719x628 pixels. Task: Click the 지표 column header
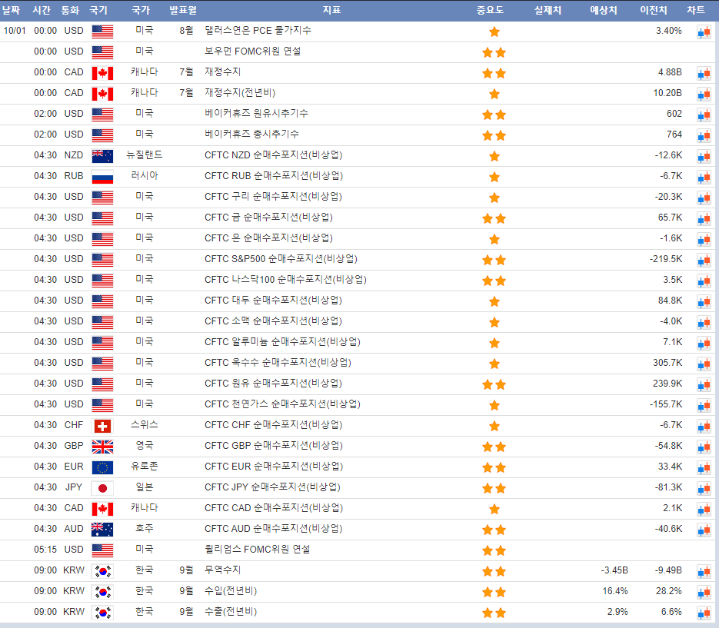pyautogui.click(x=332, y=10)
